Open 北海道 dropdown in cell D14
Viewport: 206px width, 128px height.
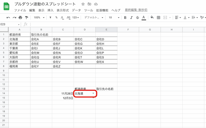point(93,93)
